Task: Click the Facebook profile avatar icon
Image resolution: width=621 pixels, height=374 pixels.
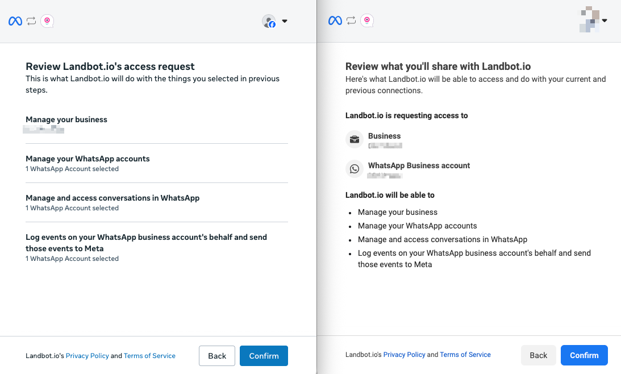Action: click(x=269, y=22)
